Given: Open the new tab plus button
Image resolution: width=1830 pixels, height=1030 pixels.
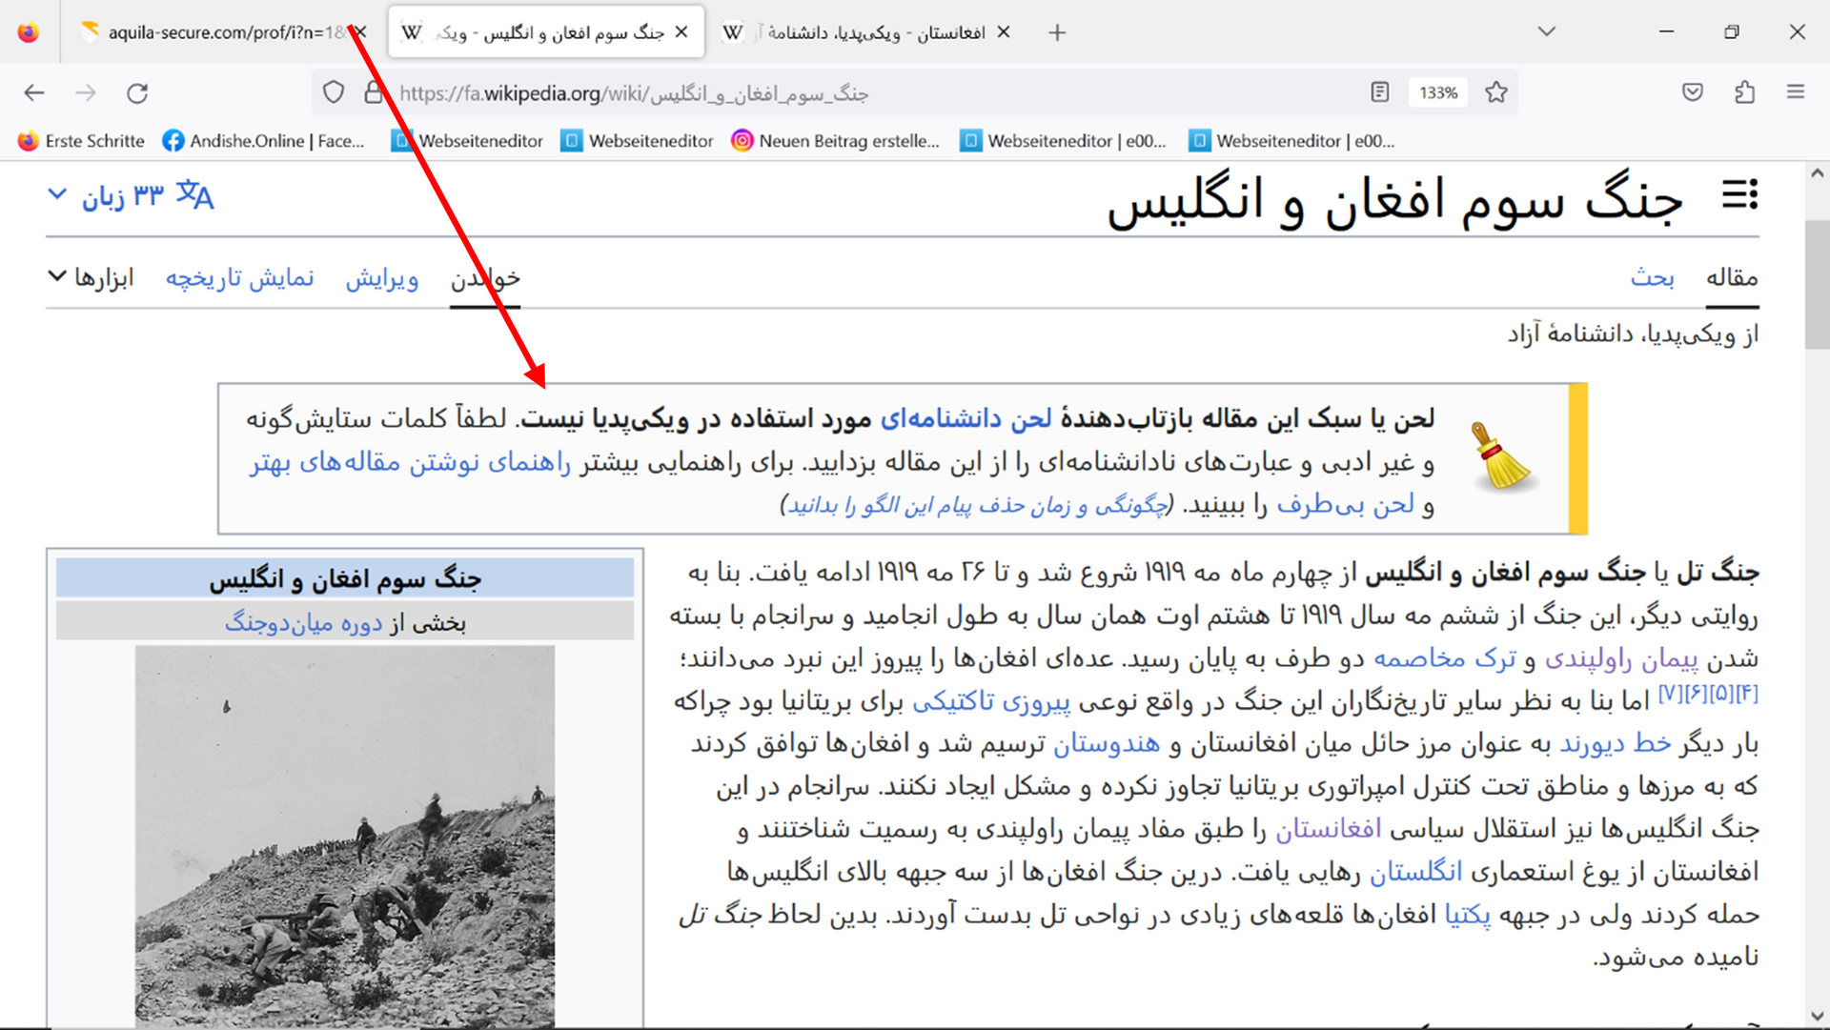Looking at the screenshot, I should point(1057,32).
